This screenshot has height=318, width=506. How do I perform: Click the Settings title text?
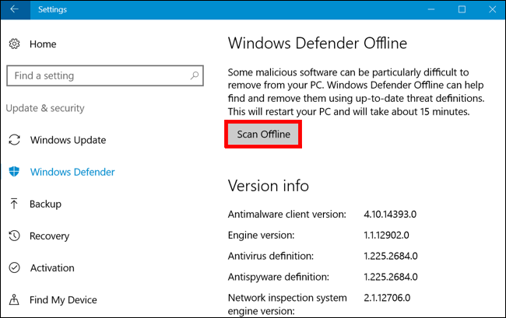(52, 9)
